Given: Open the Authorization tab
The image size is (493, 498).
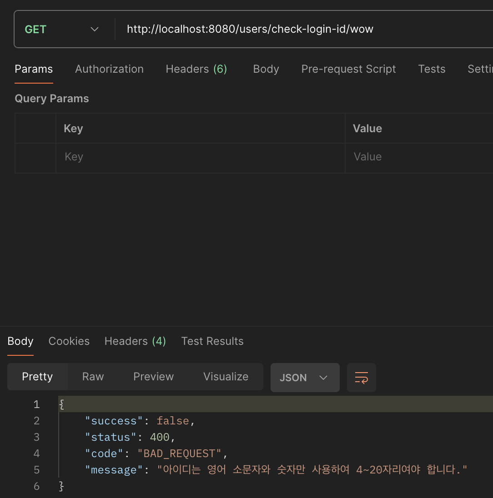Looking at the screenshot, I should coord(109,69).
